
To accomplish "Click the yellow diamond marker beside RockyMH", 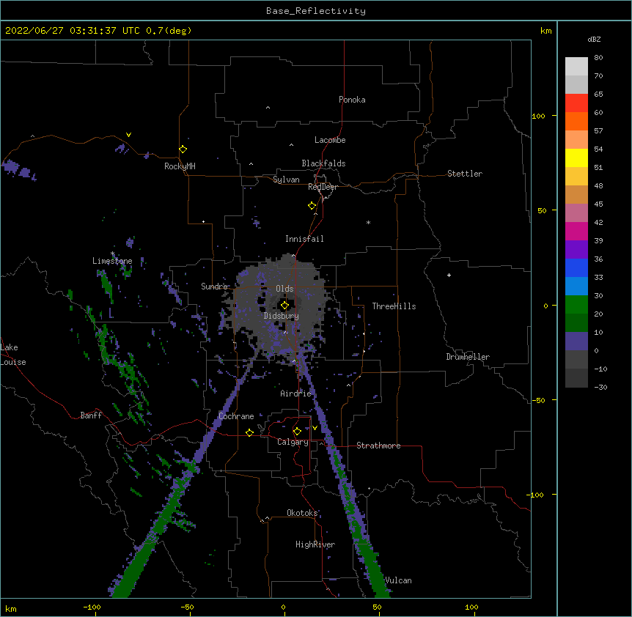I will tap(183, 149).
